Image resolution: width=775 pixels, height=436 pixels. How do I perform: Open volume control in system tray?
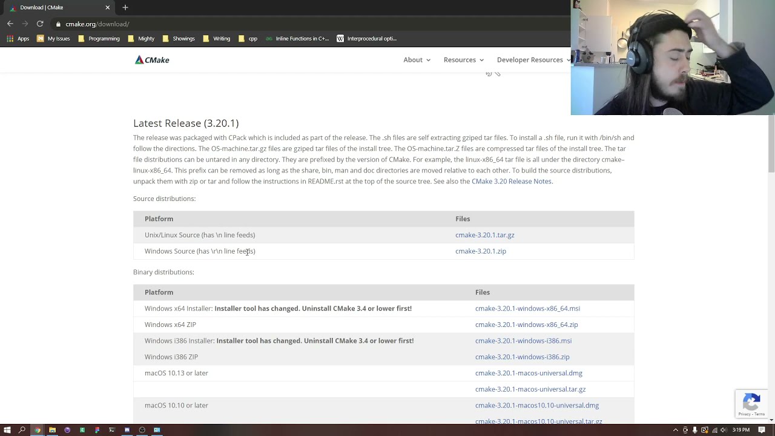click(724, 430)
